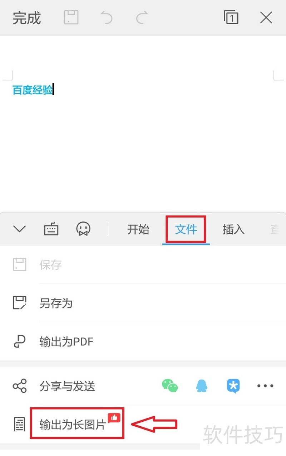Switch to the 插入 tab
Viewport: 286px width, 456px height.
tap(233, 229)
